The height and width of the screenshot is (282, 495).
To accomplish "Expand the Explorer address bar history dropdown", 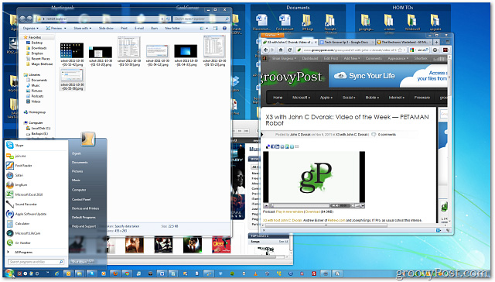I will click(162, 19).
